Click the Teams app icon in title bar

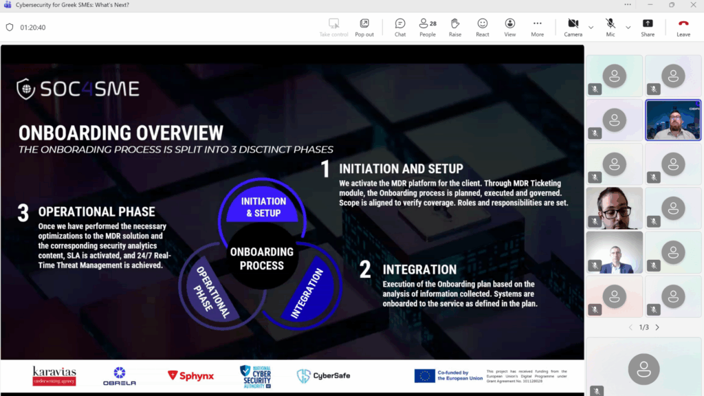7,5
